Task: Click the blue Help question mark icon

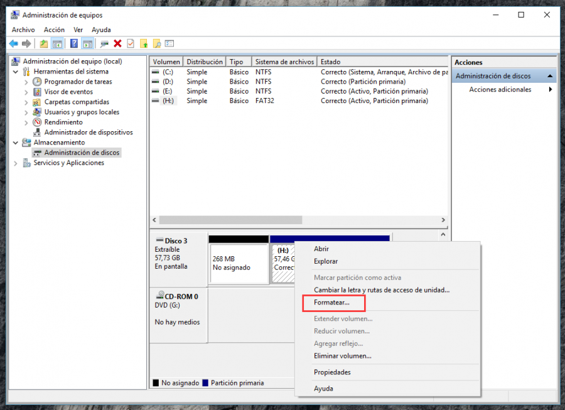Action: (73, 43)
